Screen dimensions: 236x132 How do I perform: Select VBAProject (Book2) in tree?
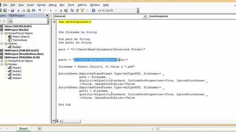(16, 30)
